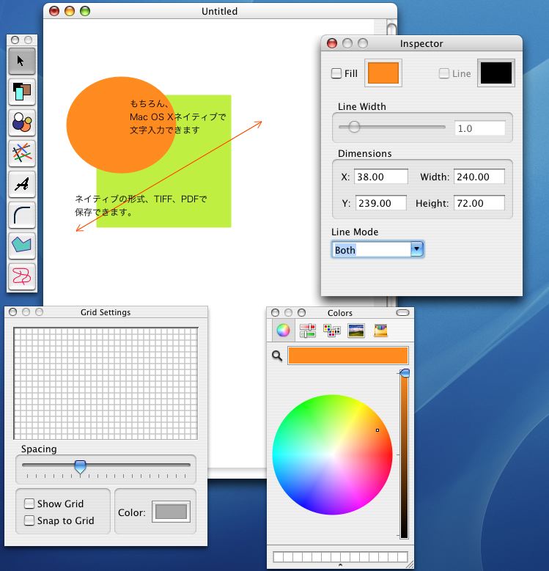Select the arrow selection tool
549x571 pixels.
(22, 61)
